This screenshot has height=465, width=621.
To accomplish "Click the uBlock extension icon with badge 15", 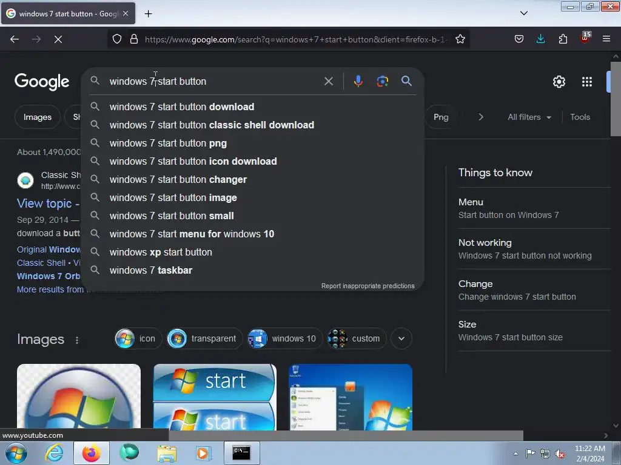I will (585, 38).
